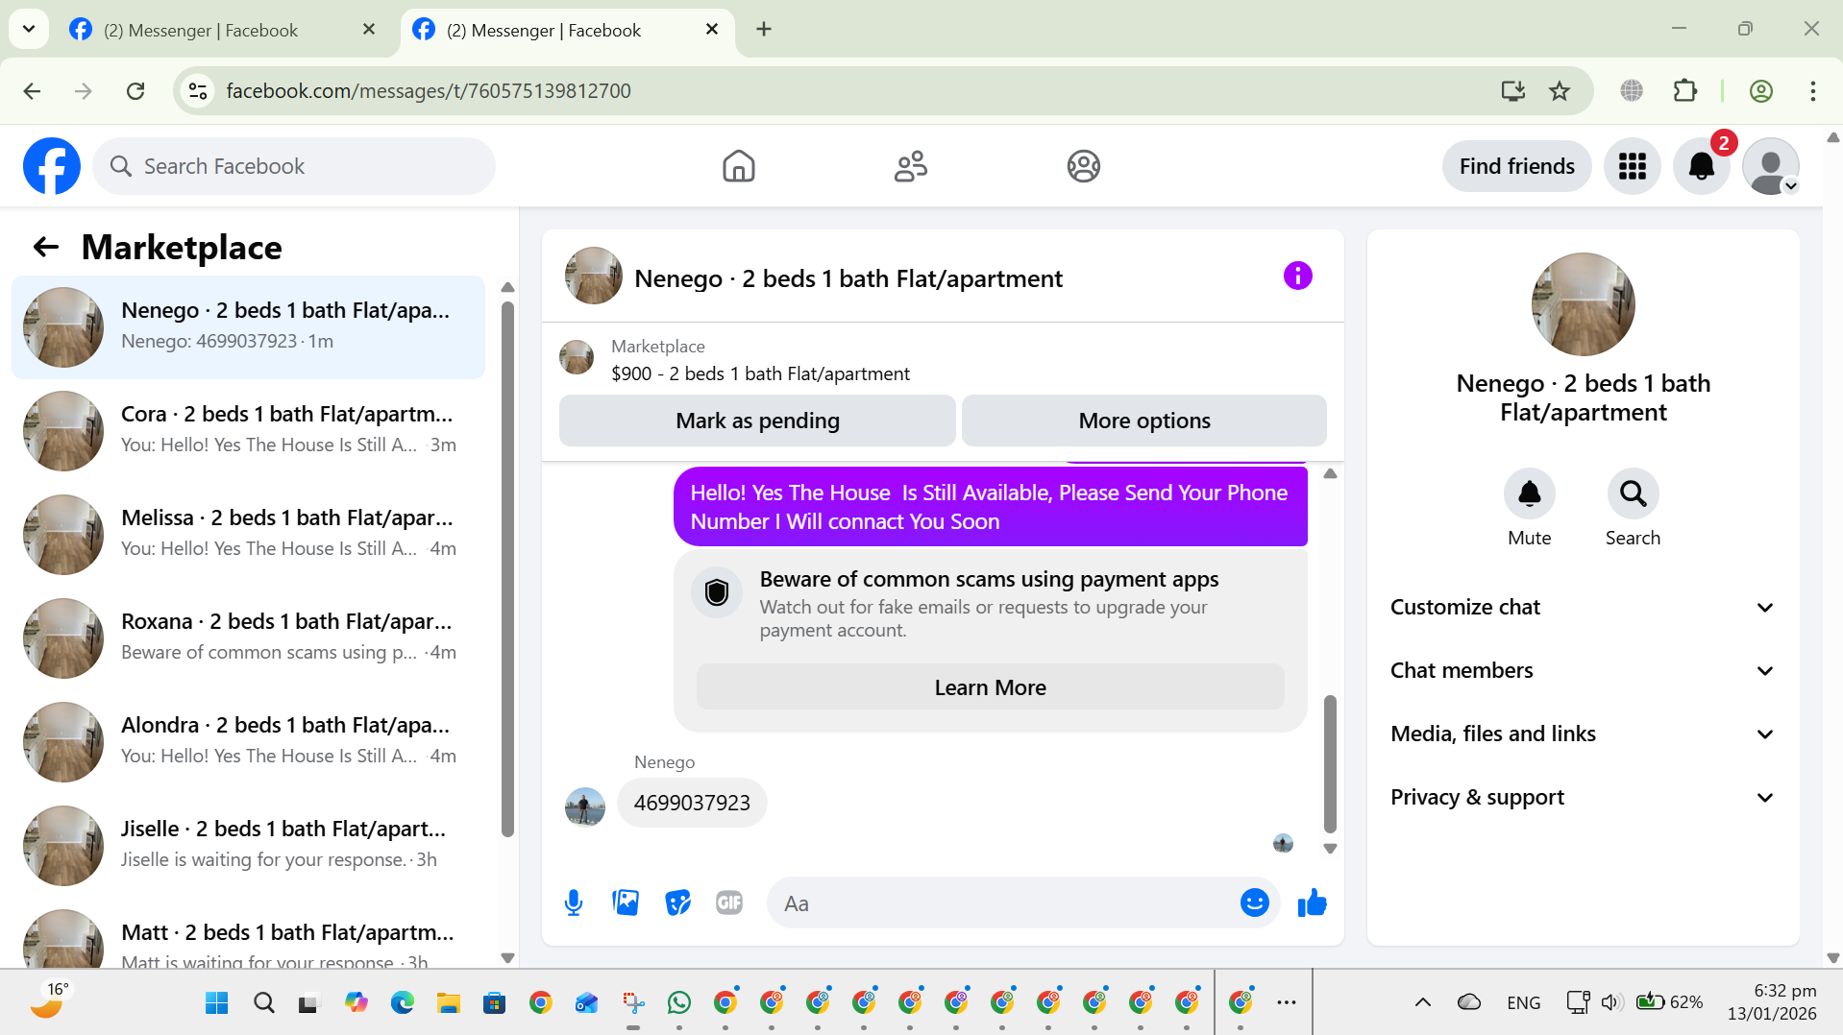
Task: Click More options button
Action: point(1143,421)
